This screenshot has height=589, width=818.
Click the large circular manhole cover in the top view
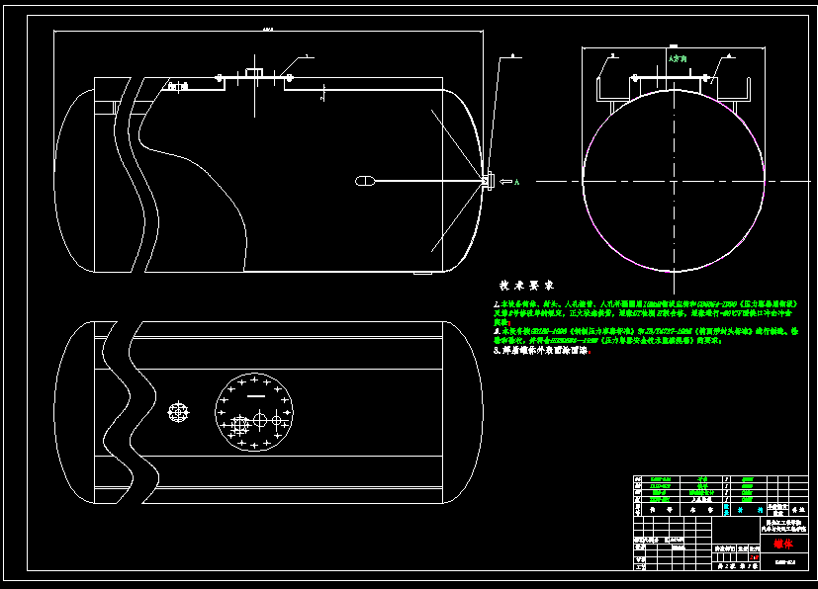254,412
